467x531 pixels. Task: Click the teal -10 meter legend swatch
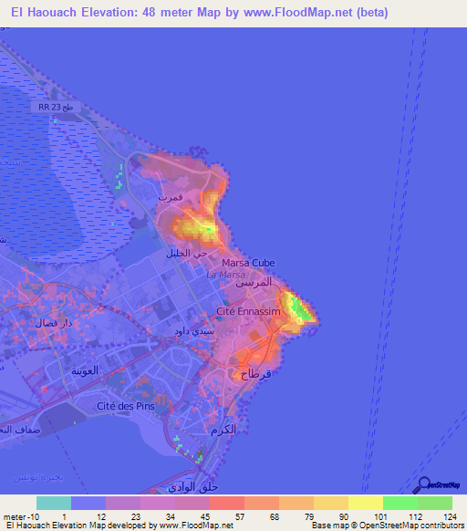[54, 503]
